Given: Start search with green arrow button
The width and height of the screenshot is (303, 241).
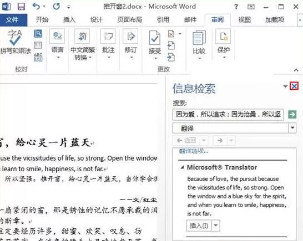Looking at the screenshot, I should coord(292,115).
